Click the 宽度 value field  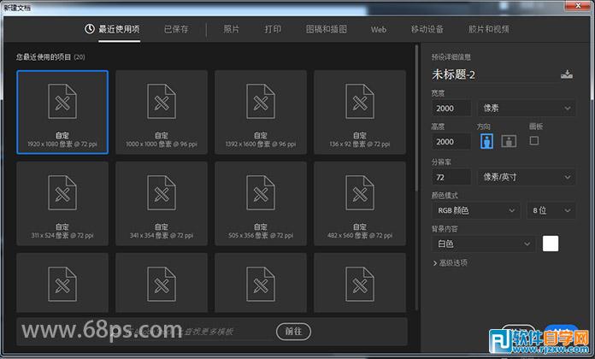point(451,109)
